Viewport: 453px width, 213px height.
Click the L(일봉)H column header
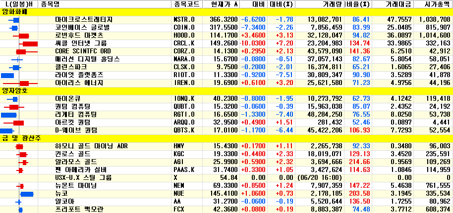click(19, 4)
